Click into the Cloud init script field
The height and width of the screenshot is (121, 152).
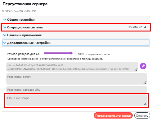(77, 100)
